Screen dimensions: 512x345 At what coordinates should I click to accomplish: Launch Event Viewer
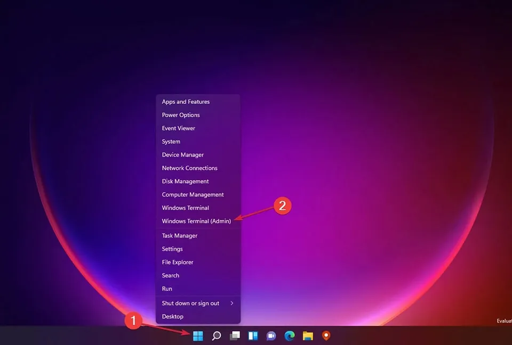pyautogui.click(x=178, y=128)
